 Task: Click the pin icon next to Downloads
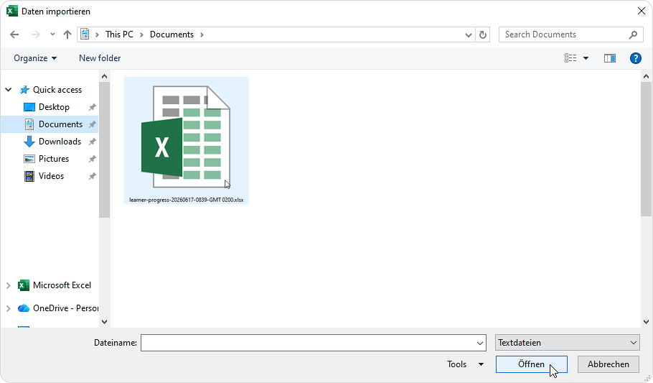(x=92, y=142)
